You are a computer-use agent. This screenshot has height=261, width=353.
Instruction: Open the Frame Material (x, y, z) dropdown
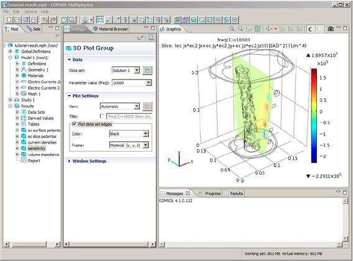pos(145,145)
